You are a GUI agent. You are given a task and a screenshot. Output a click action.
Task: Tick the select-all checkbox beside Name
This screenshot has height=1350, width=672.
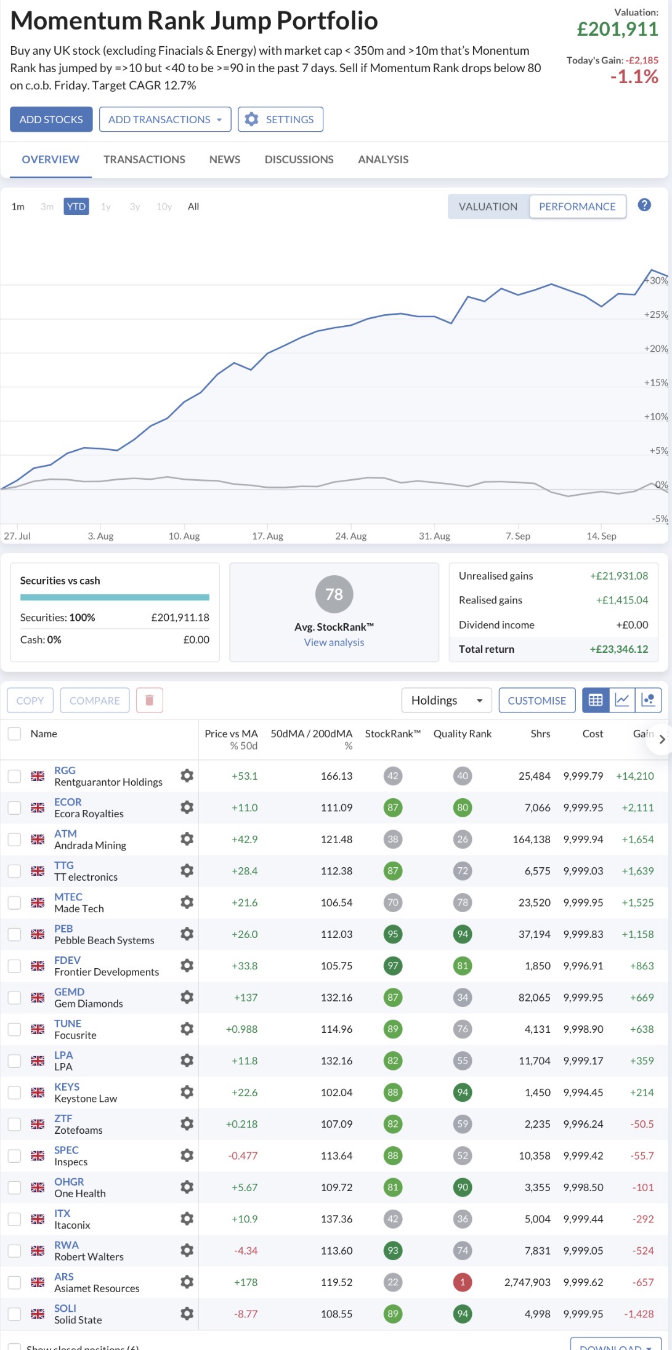[x=14, y=734]
